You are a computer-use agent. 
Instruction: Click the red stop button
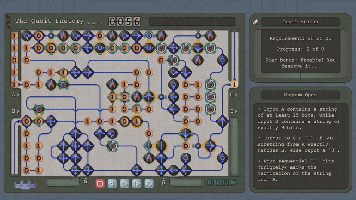click(x=100, y=184)
